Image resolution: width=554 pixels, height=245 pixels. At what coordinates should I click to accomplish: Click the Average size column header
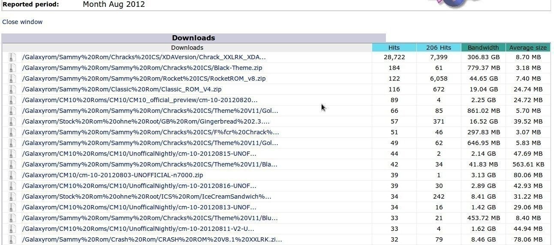(x=528, y=48)
